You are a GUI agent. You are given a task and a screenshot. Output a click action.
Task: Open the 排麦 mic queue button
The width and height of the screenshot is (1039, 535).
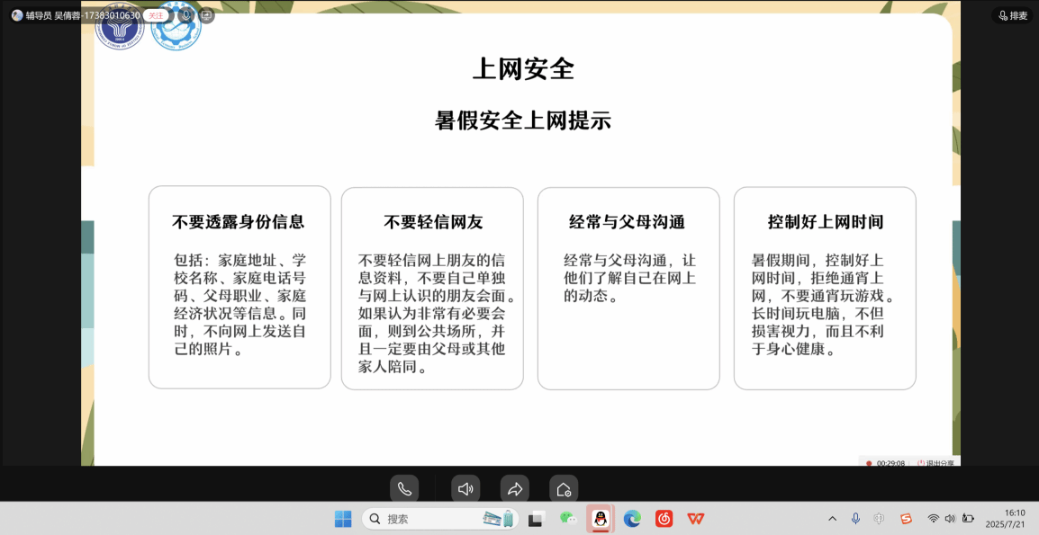1013,15
